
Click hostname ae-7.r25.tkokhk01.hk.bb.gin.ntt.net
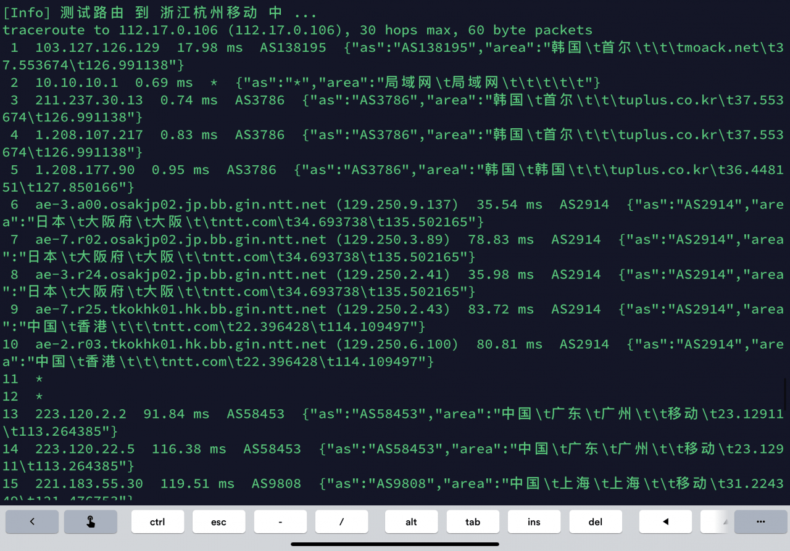click(x=181, y=309)
